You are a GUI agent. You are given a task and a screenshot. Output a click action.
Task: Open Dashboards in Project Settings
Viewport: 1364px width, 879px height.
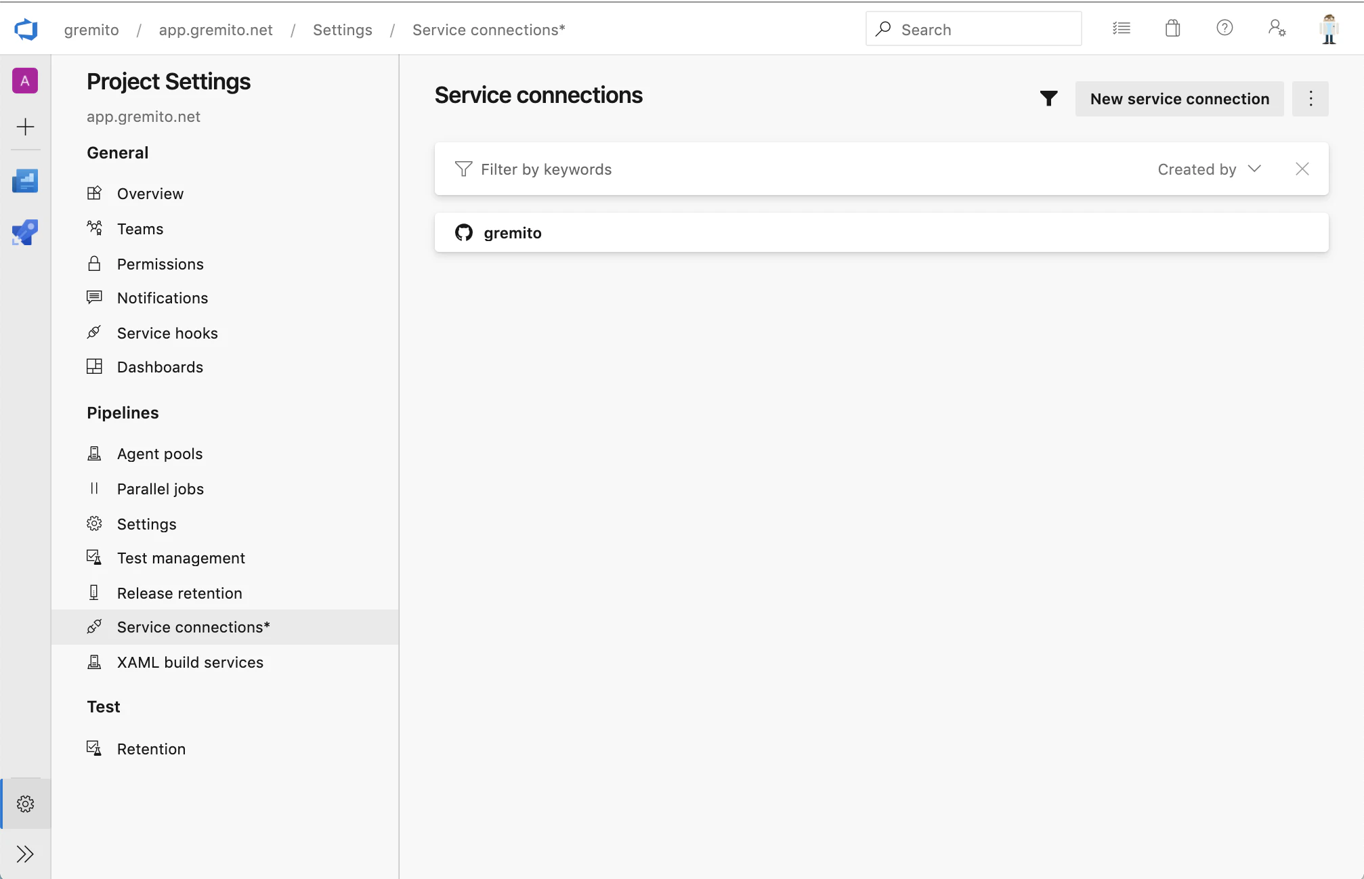pos(225,367)
